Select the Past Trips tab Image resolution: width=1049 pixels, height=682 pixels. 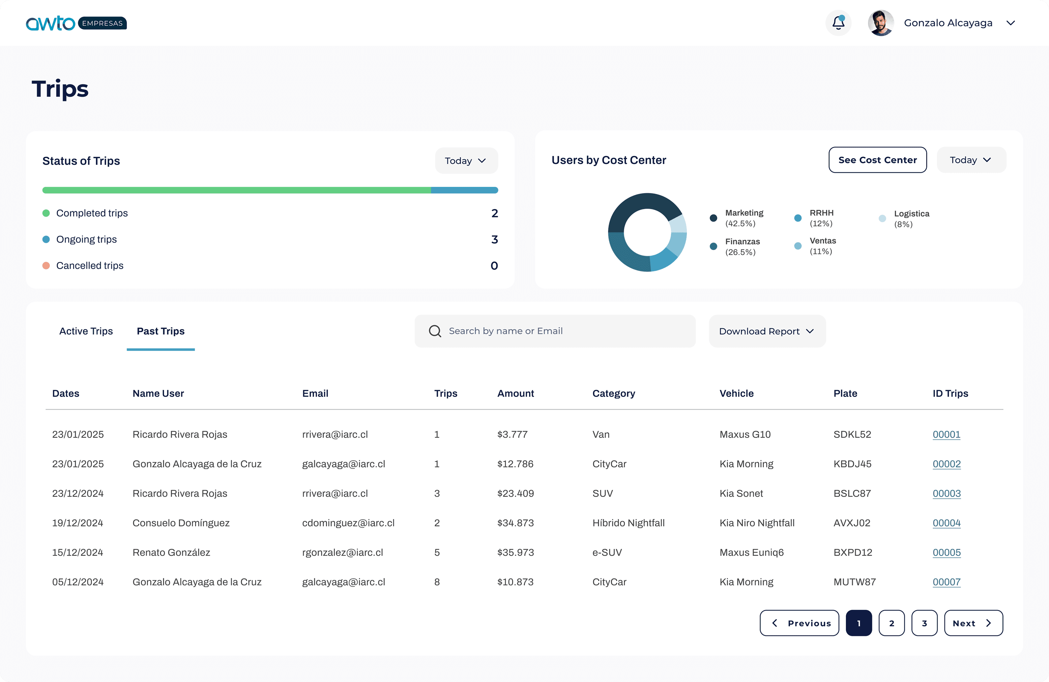[160, 331]
